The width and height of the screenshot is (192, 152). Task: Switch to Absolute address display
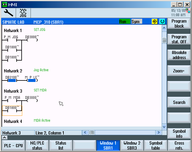179,55
